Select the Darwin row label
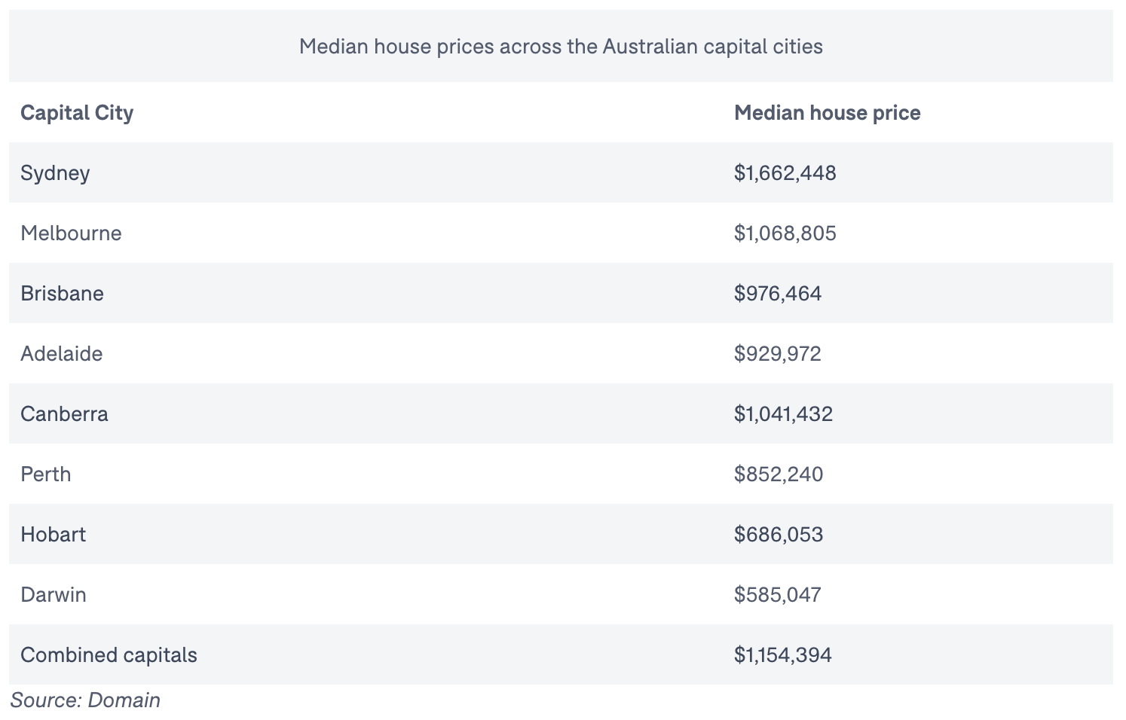Image resolution: width=1126 pixels, height=720 pixels. 53,595
